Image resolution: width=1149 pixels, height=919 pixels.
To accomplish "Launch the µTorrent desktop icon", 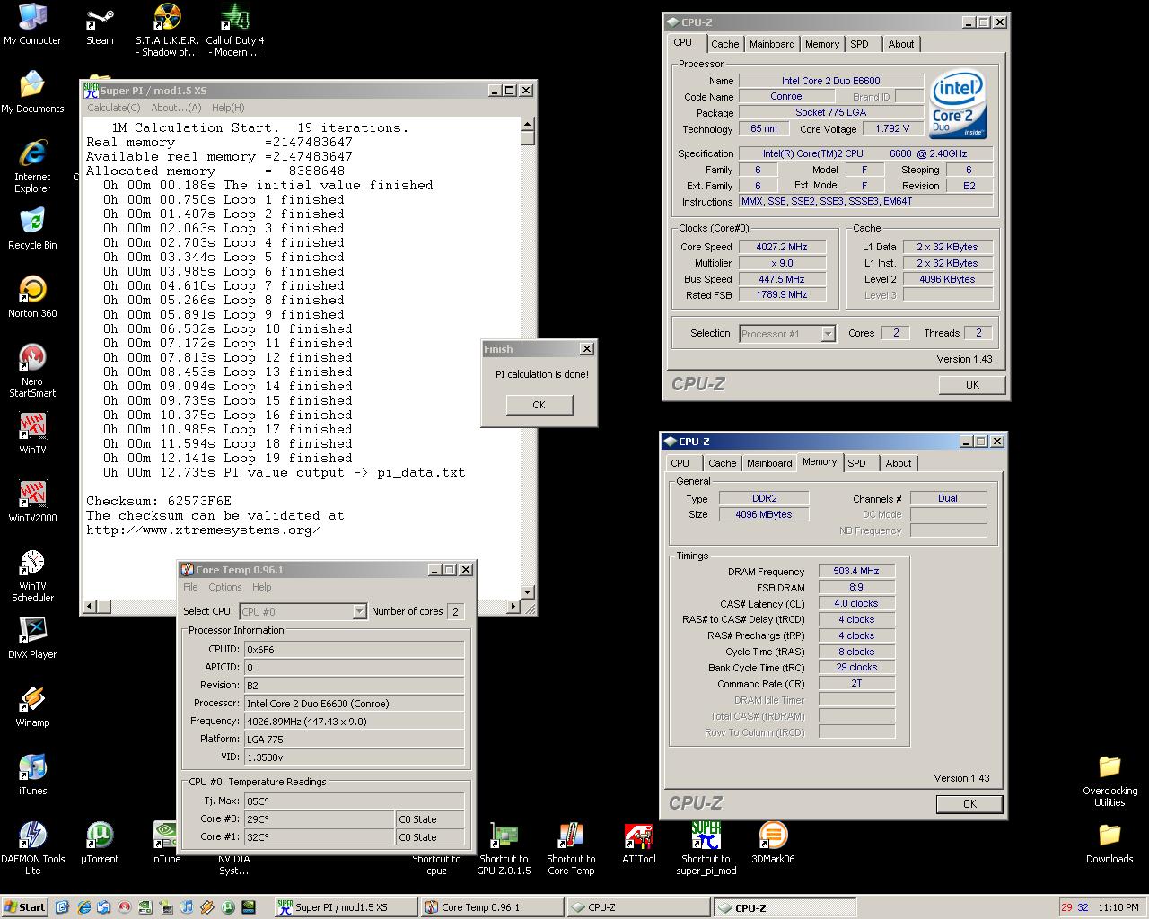I will point(100,843).
